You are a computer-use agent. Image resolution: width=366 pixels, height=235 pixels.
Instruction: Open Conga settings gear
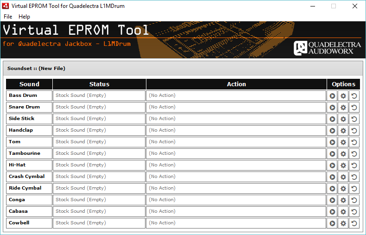point(343,200)
